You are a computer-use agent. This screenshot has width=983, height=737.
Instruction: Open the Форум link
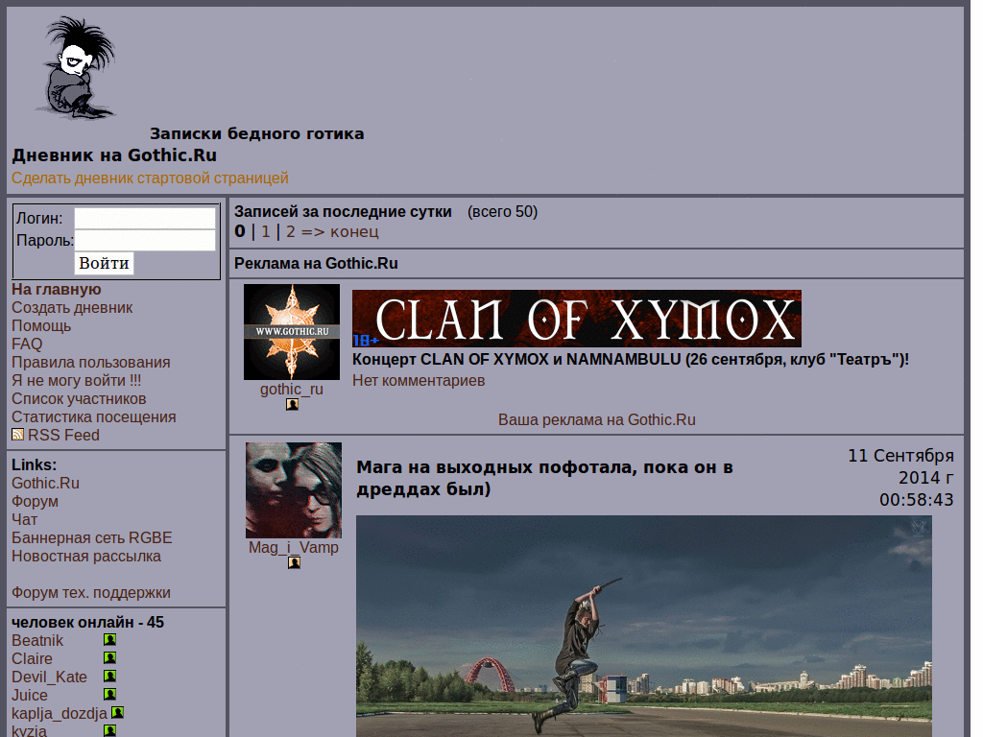(x=36, y=501)
